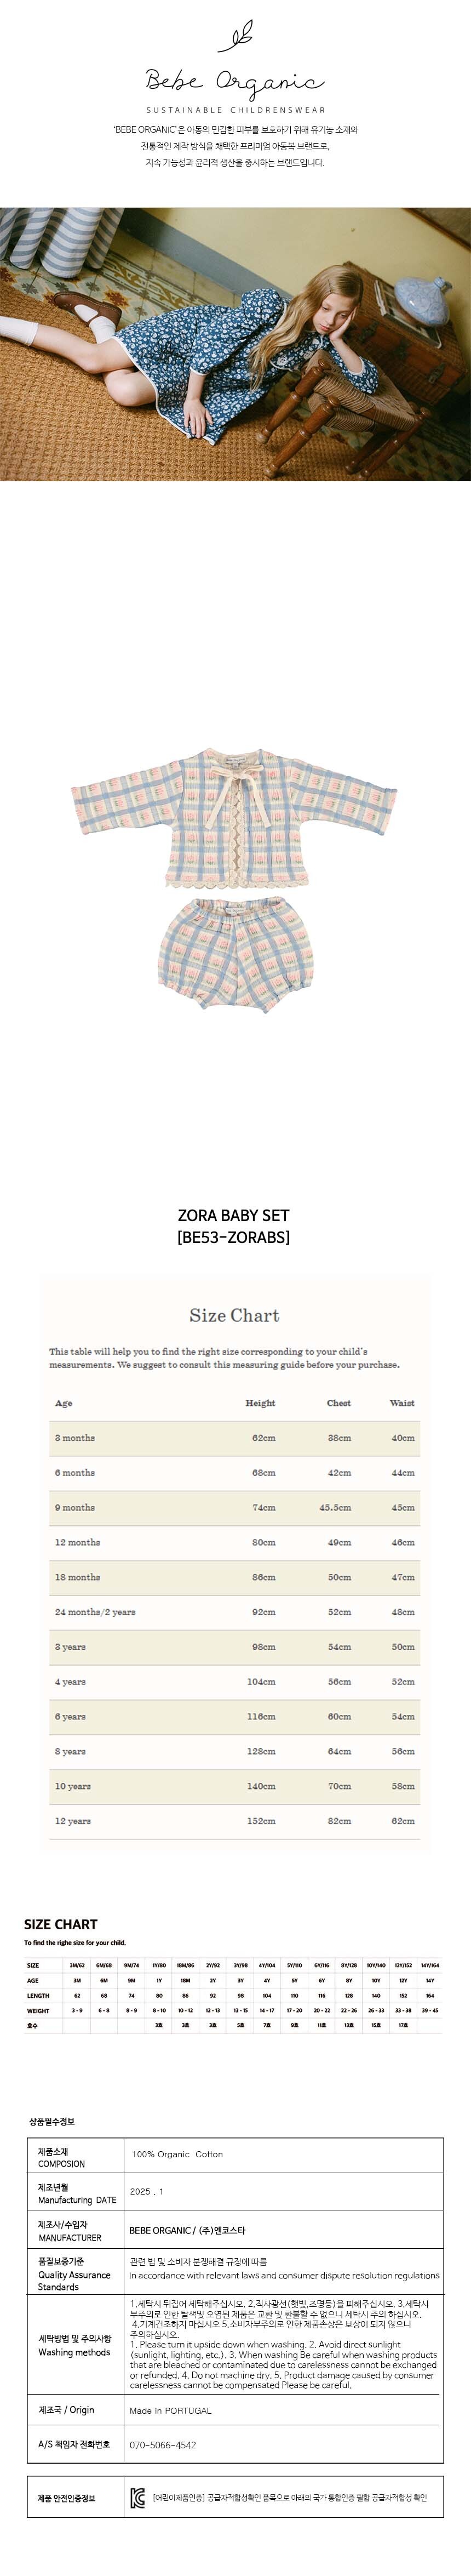
Task: Click the 070-5066-4542 phone number
Action: coord(163,2445)
